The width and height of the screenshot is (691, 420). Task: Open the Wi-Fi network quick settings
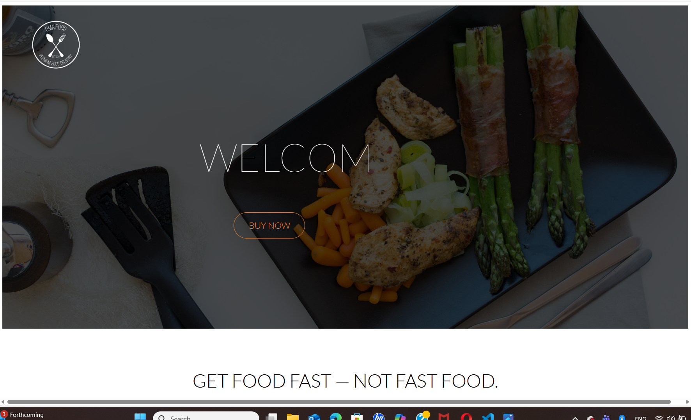tap(659, 418)
